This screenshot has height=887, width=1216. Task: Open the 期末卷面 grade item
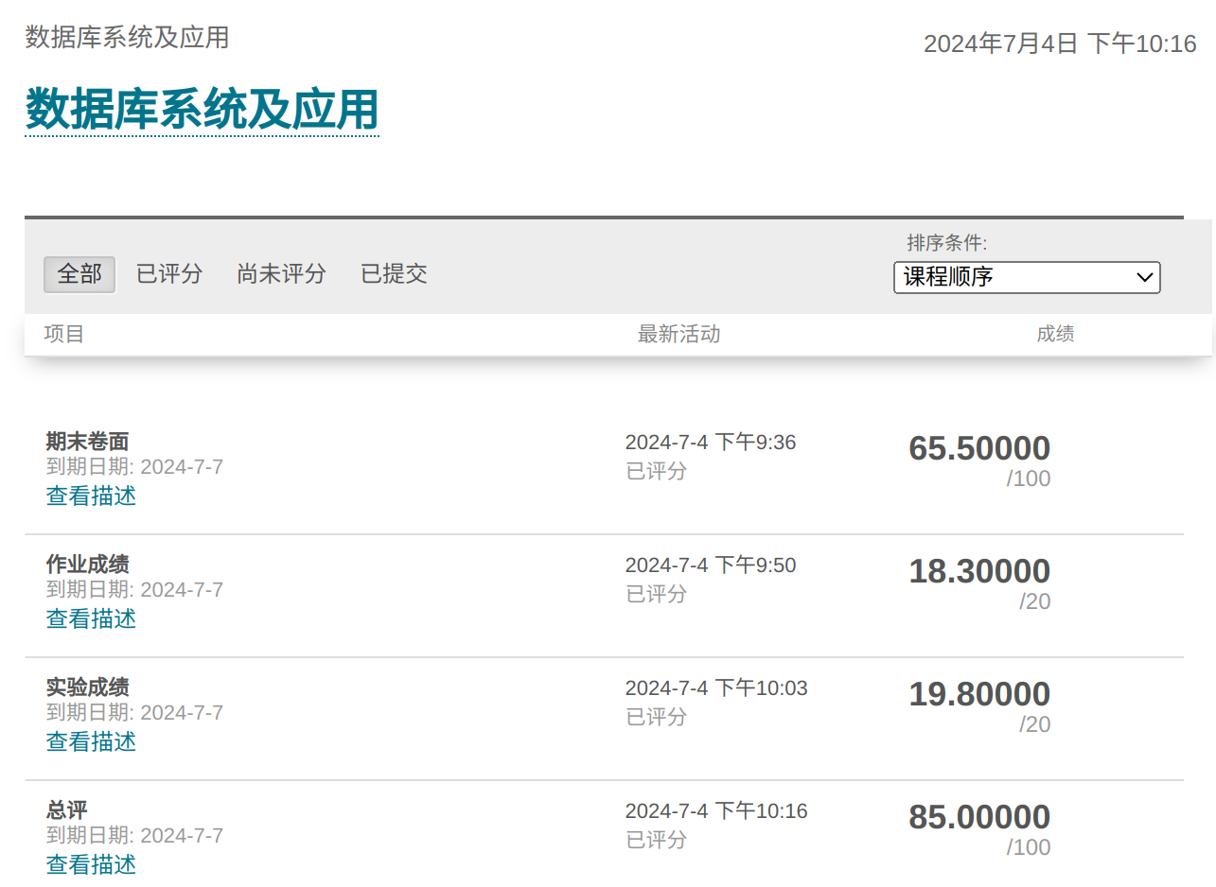coord(87,442)
